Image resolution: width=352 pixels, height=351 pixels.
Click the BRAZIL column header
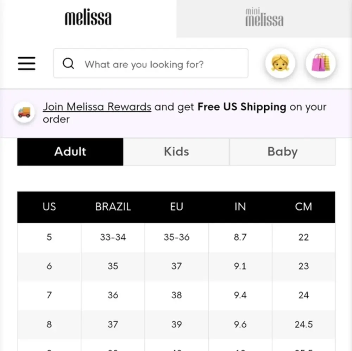tap(113, 207)
